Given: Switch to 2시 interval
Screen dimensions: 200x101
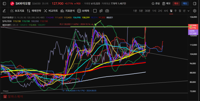Looking at the screenshot, I should pyautogui.click(x=160, y=11).
